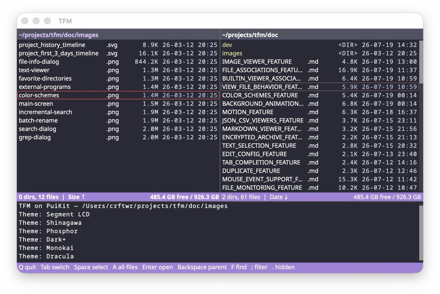Toggle the right pane Date ↓ sort indicator
This screenshot has width=440, height=294.
[279, 197]
